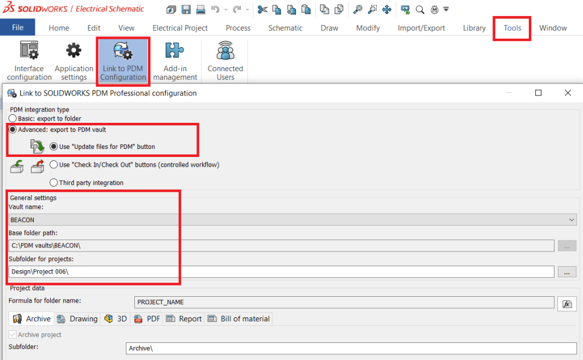Click the Cut scissors icon

[262, 10]
